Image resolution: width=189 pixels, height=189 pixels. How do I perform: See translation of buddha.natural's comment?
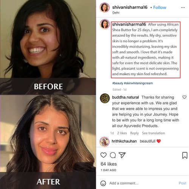(x=153, y=133)
